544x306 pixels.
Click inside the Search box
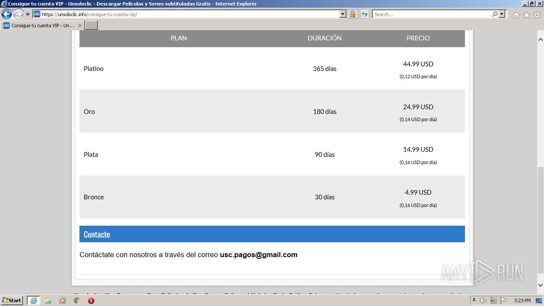pos(432,14)
